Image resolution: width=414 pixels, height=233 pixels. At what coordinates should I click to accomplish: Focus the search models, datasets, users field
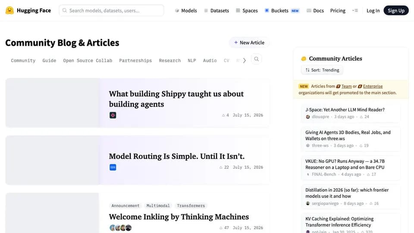[111, 10]
